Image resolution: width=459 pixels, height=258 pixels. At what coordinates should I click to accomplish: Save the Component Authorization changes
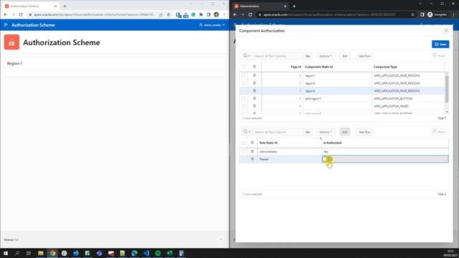coord(440,44)
